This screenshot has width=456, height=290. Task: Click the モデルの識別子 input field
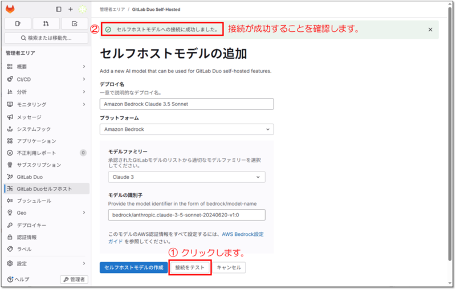186,215
